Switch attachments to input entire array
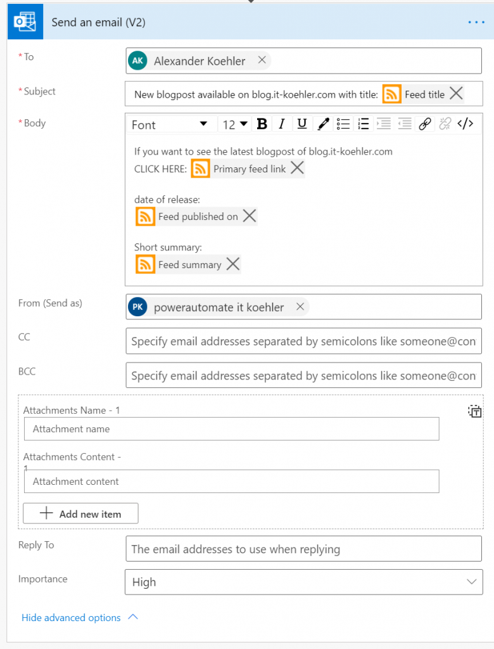This screenshot has height=649, width=494. pos(474,411)
